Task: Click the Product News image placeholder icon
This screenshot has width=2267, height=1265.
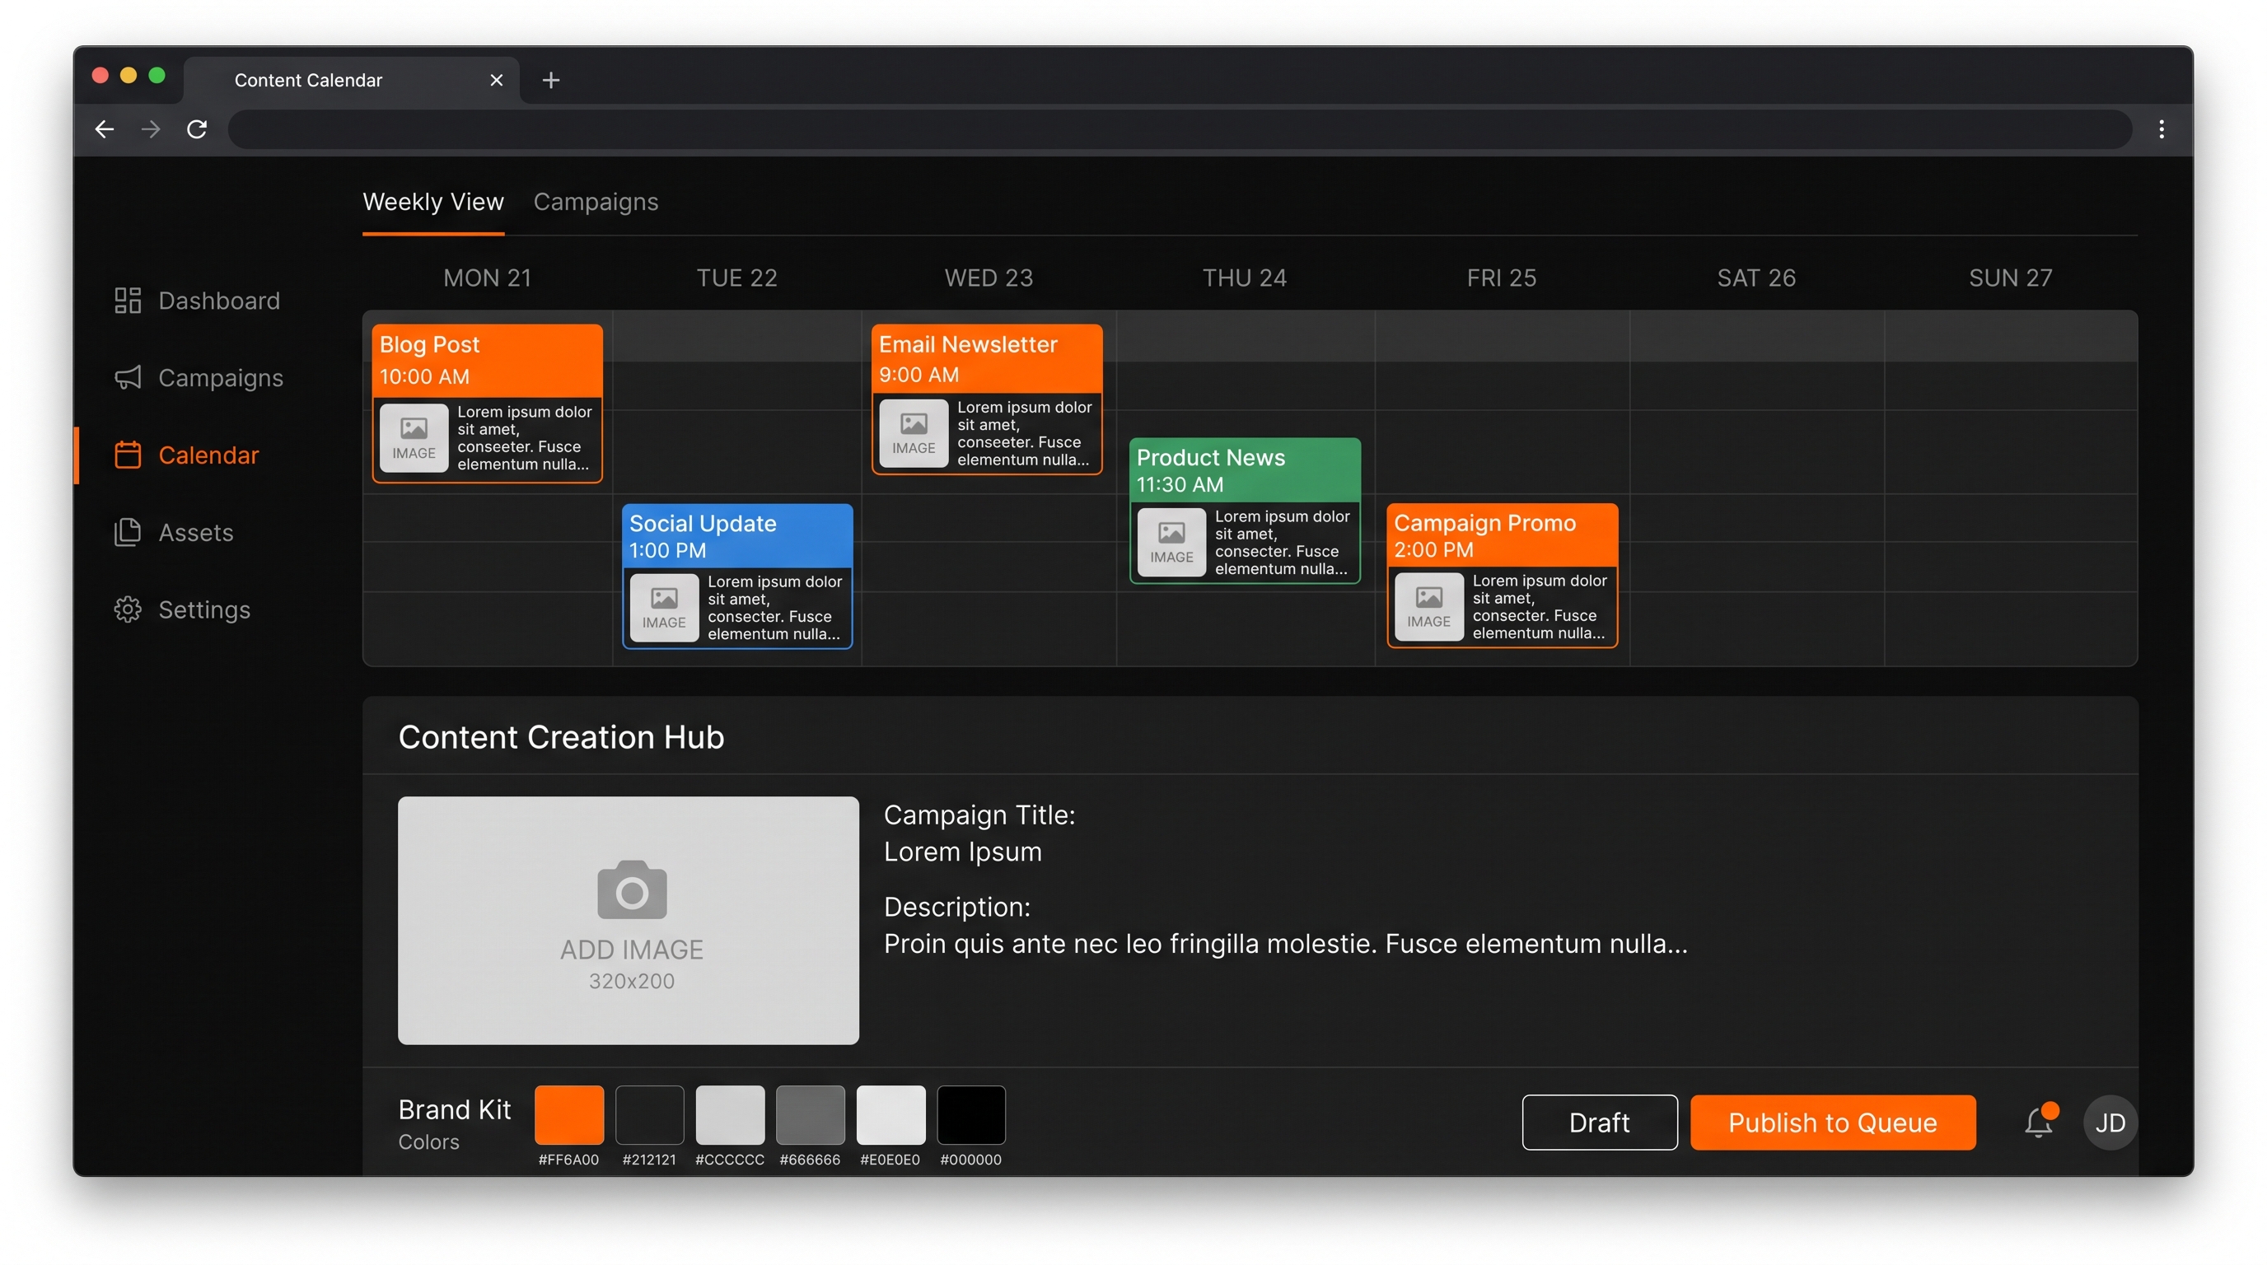Action: 1171,542
